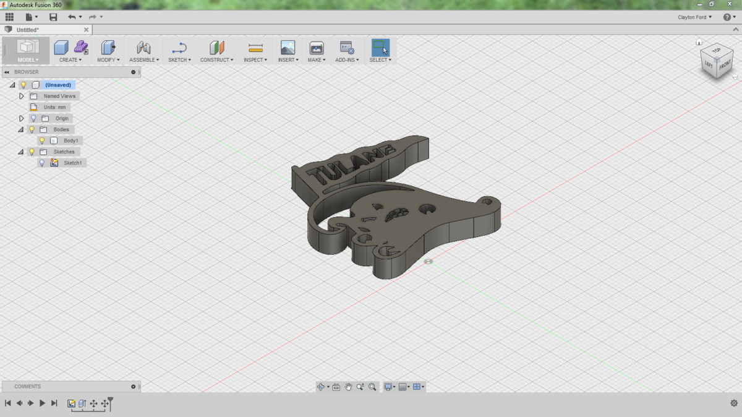The height and width of the screenshot is (417, 742).
Task: Click the Create Form purple icon
Action: (81, 47)
